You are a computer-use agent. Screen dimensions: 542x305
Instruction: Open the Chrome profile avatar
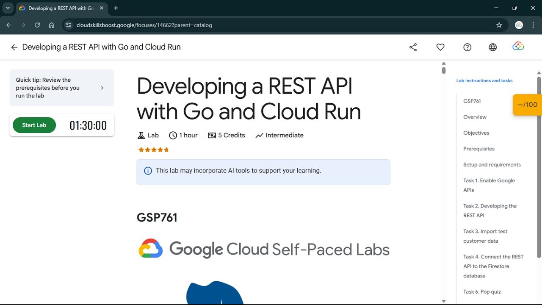pyautogui.click(x=519, y=25)
